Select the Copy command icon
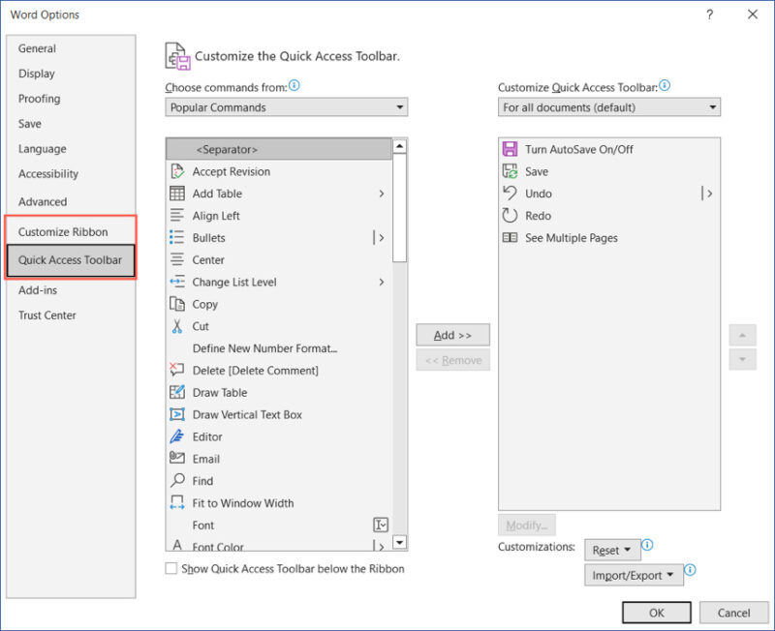The height and width of the screenshot is (631, 775). click(x=175, y=304)
